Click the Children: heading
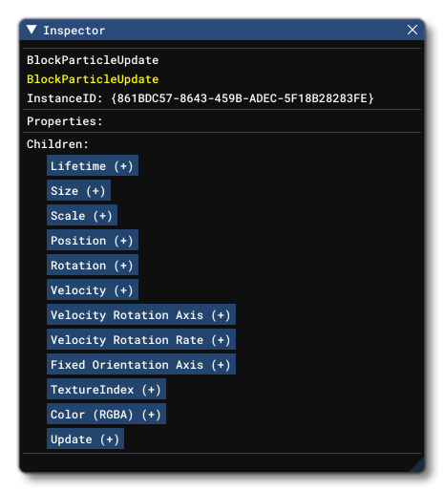444x492 pixels. click(57, 144)
